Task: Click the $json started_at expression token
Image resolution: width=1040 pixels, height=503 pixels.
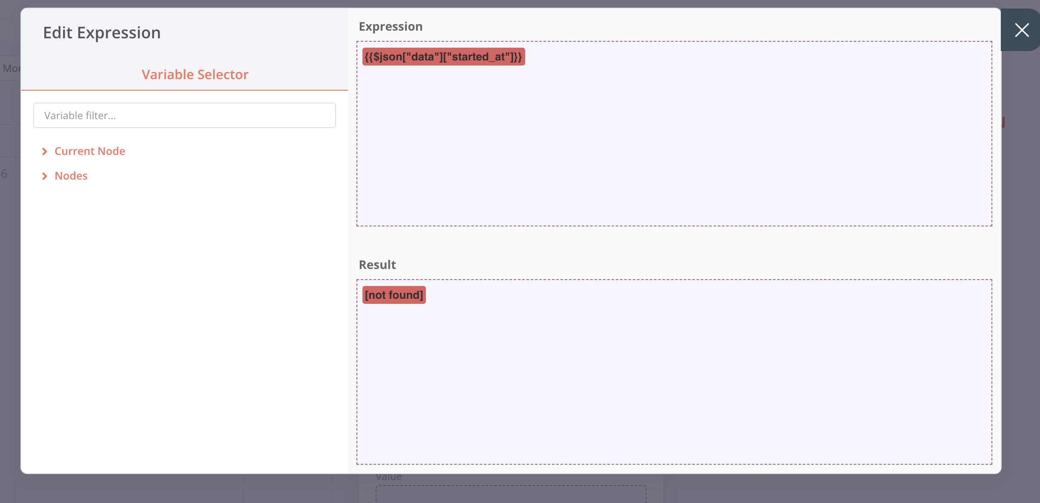Action: (x=443, y=57)
